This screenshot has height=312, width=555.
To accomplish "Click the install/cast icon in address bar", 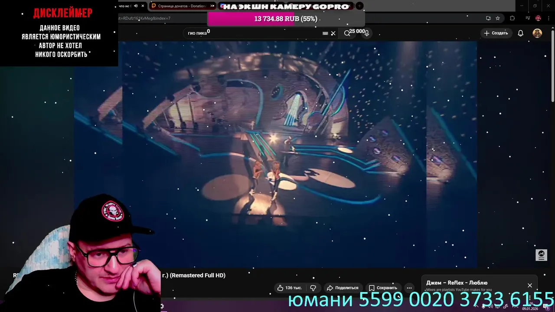I will 488,18.
